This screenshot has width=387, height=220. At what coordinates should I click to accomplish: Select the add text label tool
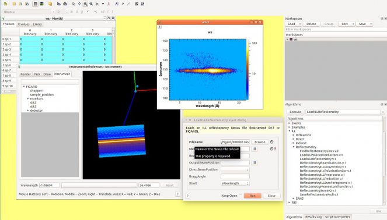click(x=117, y=4)
